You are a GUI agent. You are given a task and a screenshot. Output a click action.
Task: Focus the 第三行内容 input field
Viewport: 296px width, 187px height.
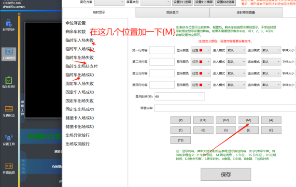point(162,73)
